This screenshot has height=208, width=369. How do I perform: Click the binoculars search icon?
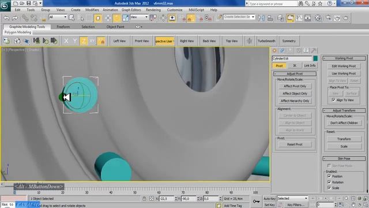point(301,3)
